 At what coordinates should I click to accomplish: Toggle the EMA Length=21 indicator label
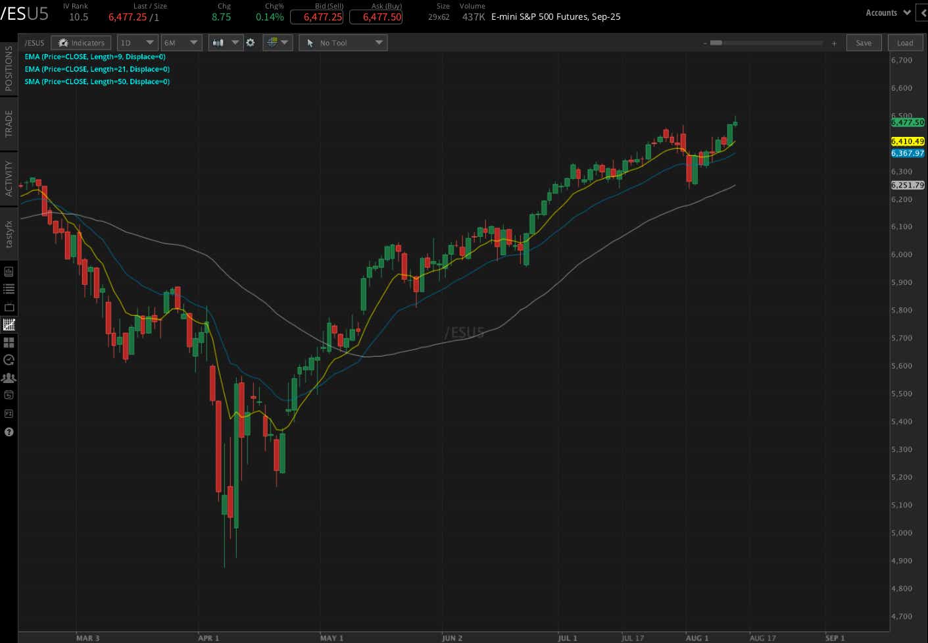pos(96,69)
